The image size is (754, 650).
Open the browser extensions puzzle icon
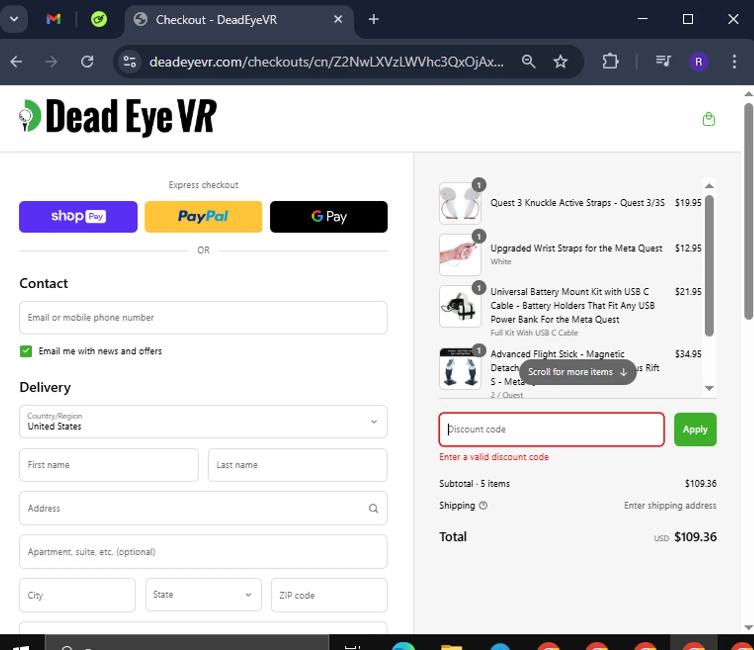pyautogui.click(x=610, y=61)
